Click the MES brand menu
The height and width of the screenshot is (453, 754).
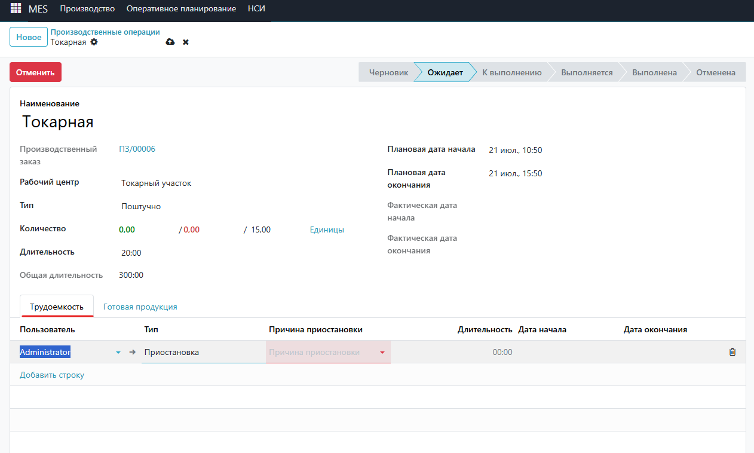(38, 9)
